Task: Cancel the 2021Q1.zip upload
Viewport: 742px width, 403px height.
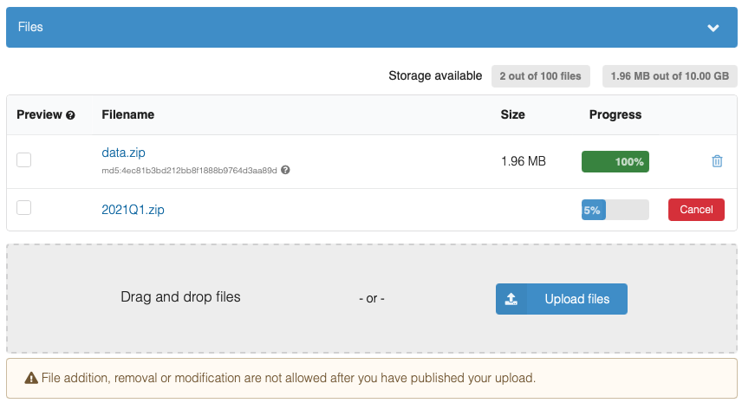Action: (696, 210)
